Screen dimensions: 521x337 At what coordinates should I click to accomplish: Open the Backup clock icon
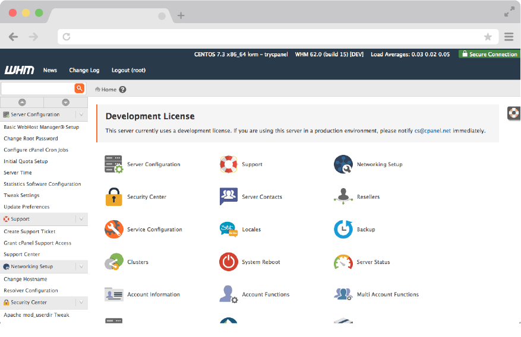[343, 229]
